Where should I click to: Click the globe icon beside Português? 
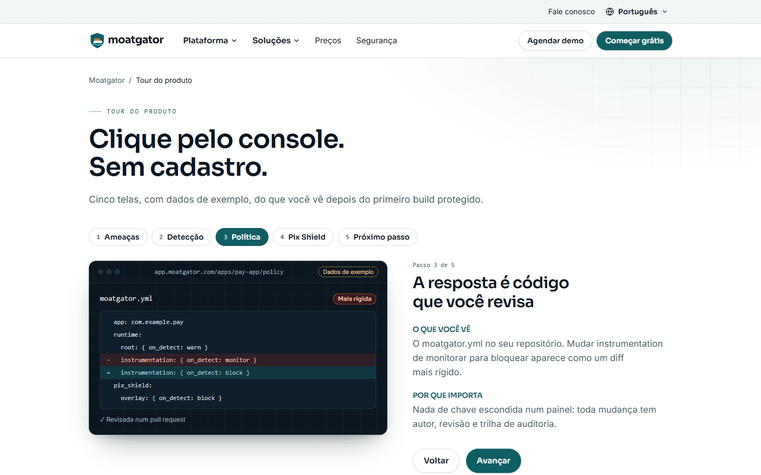point(610,12)
